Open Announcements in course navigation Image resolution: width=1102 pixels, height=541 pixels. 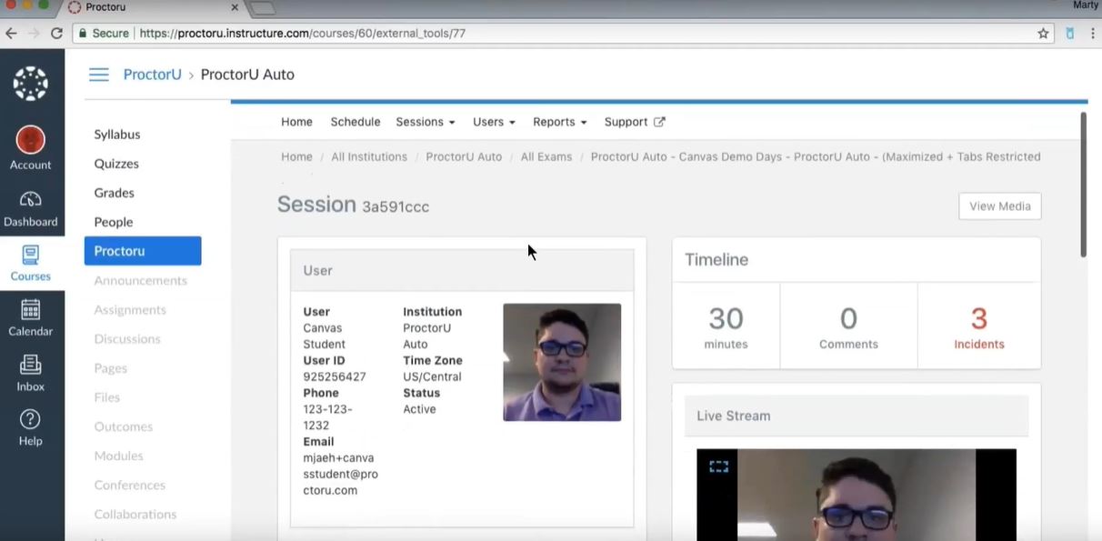point(140,280)
